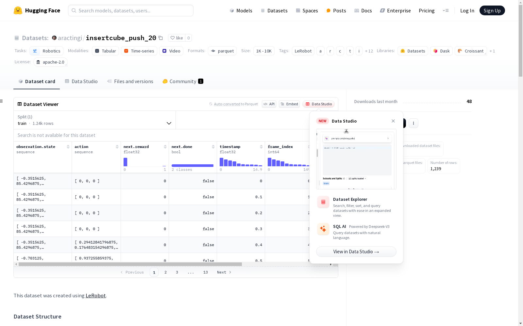Go to page 3 of the table
Viewport: 523px width, 326px height.
click(x=177, y=272)
